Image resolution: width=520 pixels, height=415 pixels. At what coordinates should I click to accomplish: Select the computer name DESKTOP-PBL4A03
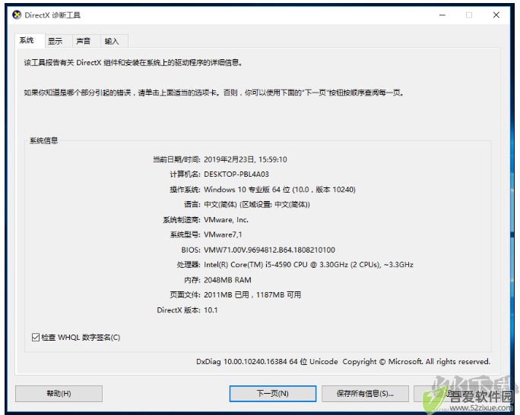pyautogui.click(x=236, y=174)
